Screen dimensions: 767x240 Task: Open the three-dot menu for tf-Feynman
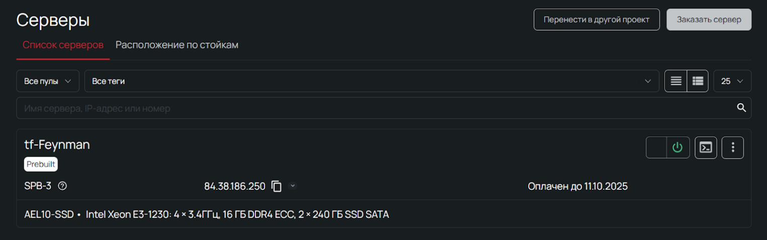click(x=733, y=148)
